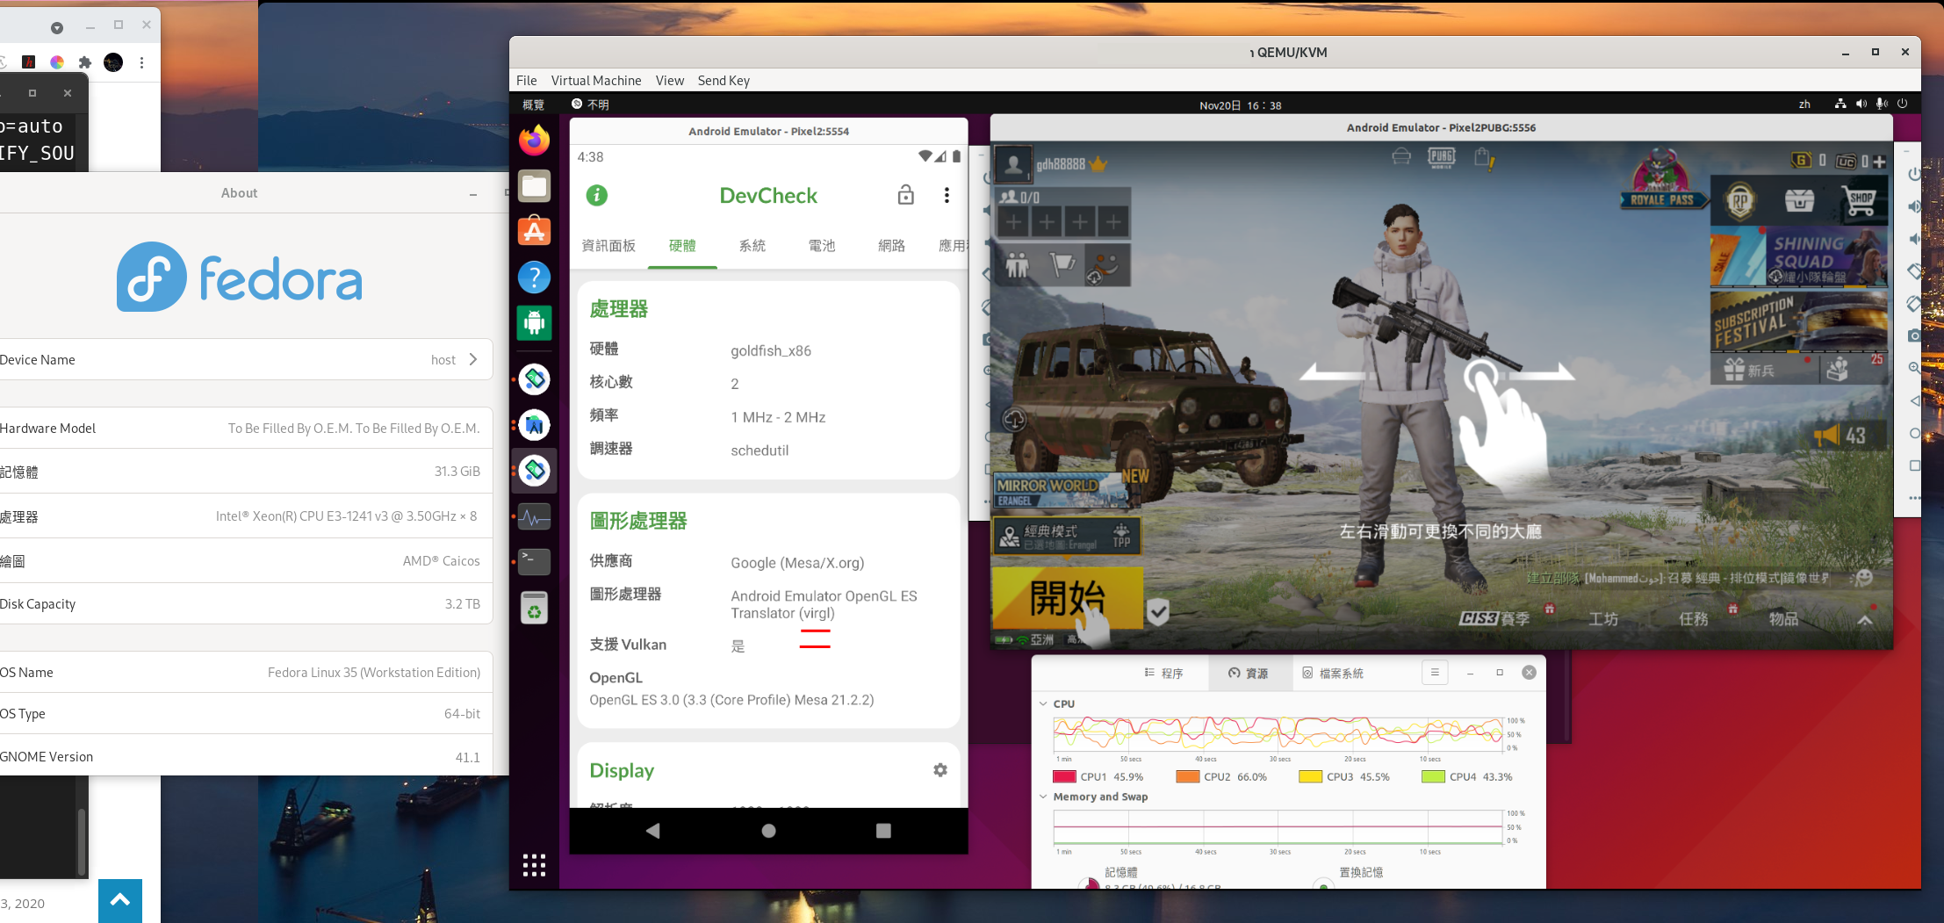Screen dimensions: 1944x923
Task: Open PUBG clan flag icon
Action: [x=1062, y=265]
